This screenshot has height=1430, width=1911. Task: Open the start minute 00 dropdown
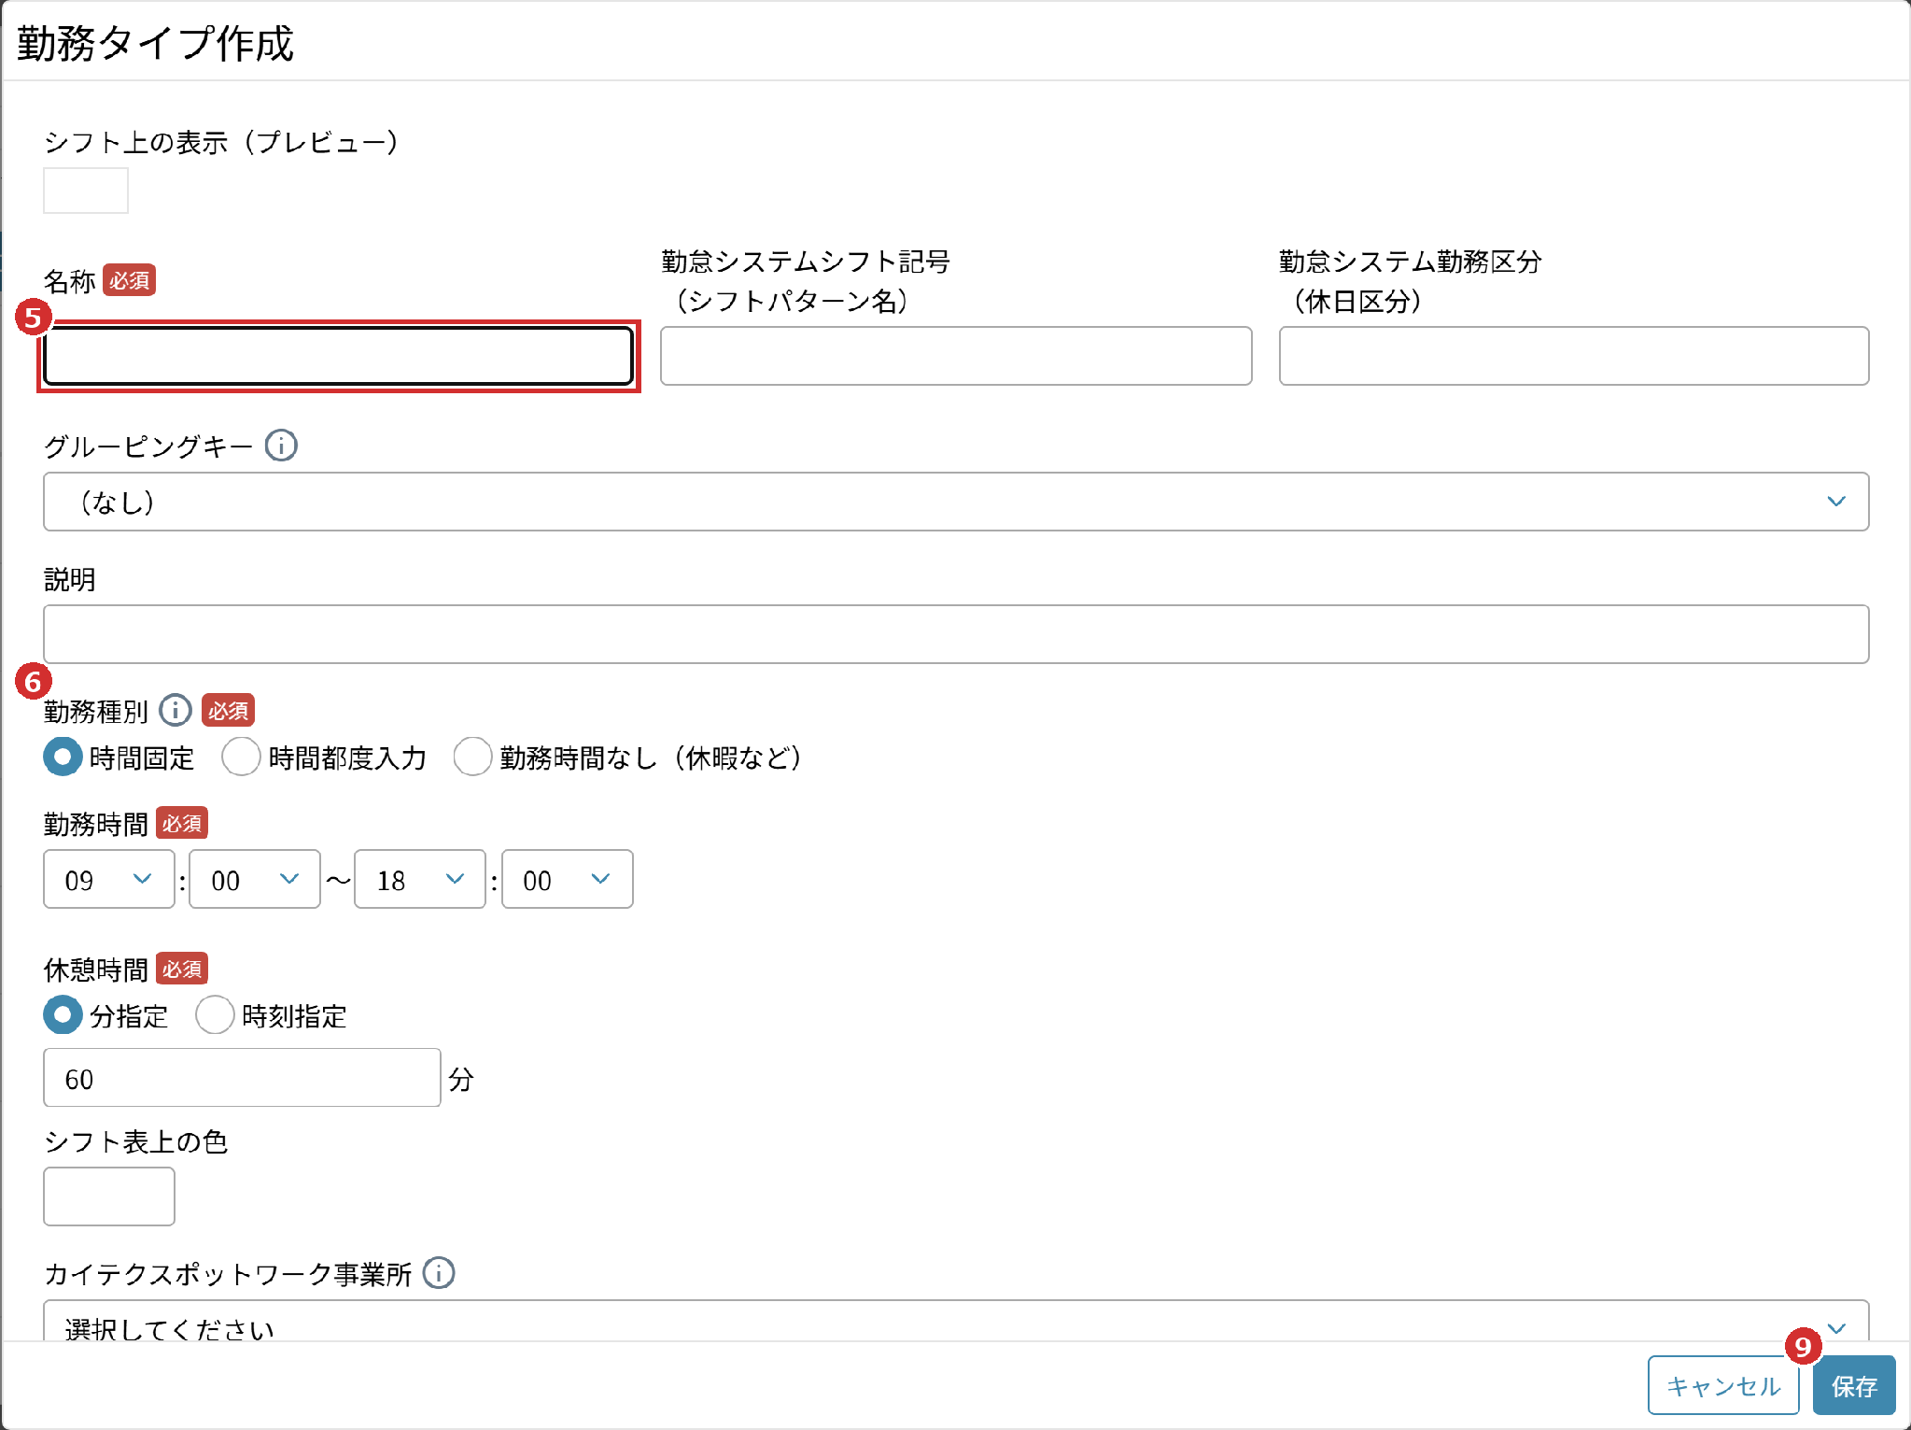[255, 879]
